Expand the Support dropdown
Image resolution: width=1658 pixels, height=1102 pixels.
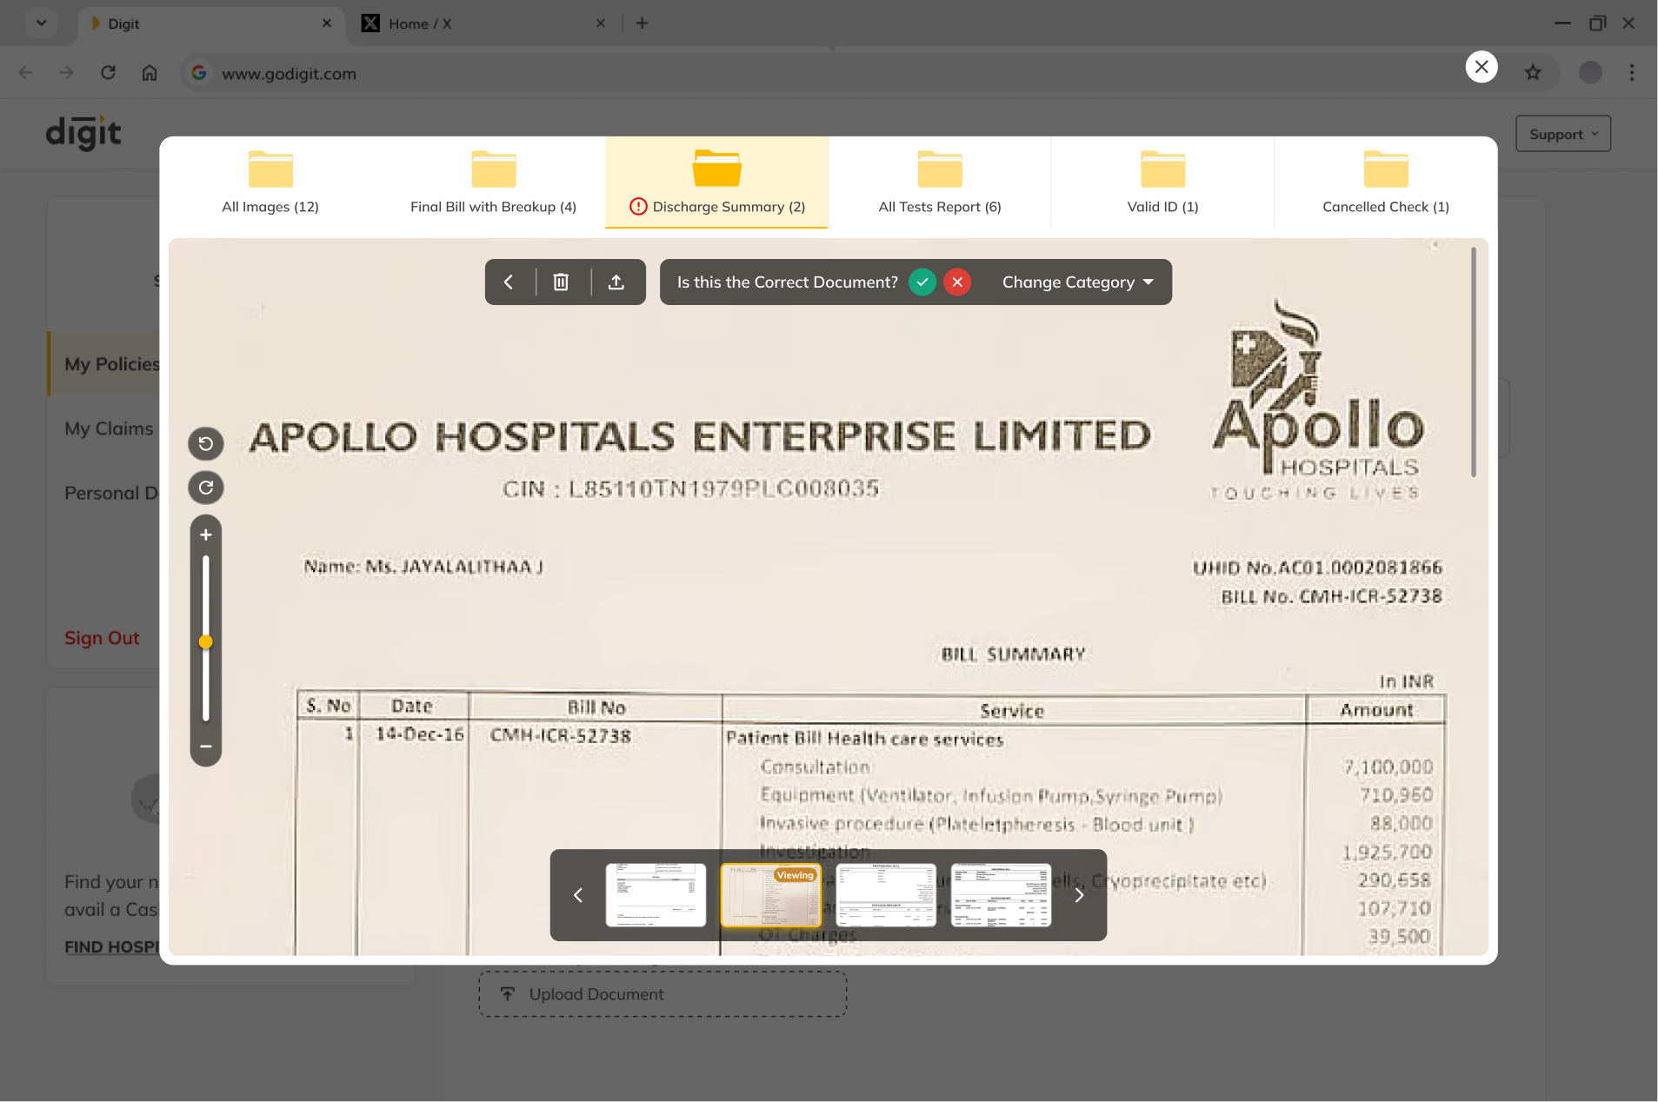click(1563, 134)
